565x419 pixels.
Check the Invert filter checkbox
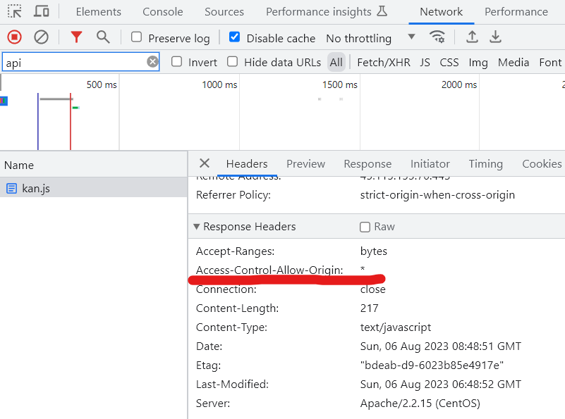[x=176, y=62]
